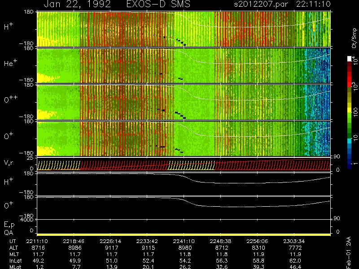This screenshot has height=269, width=359.
Task: Click the altitude value "8712"
Action: click(222, 248)
